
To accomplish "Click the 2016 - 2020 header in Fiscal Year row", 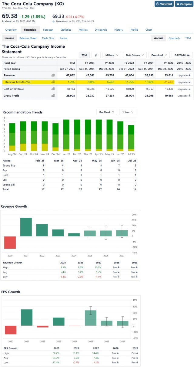I will coord(184,63).
